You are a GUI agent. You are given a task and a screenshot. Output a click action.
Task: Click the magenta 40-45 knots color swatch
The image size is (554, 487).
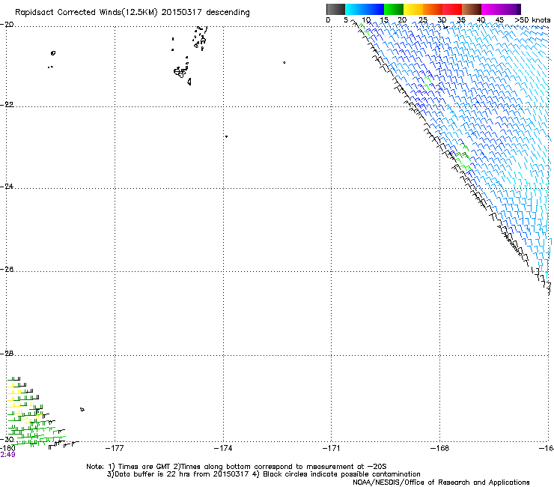491,9
